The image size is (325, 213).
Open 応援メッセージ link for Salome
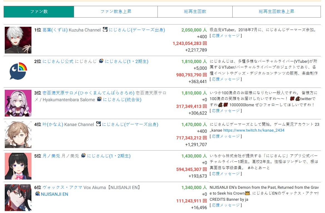pyautogui.click(x=226, y=111)
